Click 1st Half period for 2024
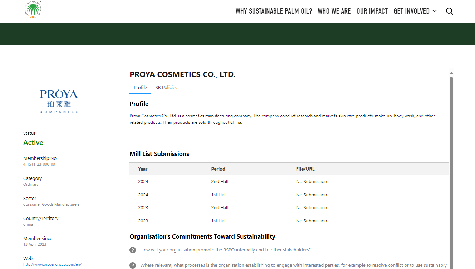Viewport: 475px width, 269px height. (219, 195)
